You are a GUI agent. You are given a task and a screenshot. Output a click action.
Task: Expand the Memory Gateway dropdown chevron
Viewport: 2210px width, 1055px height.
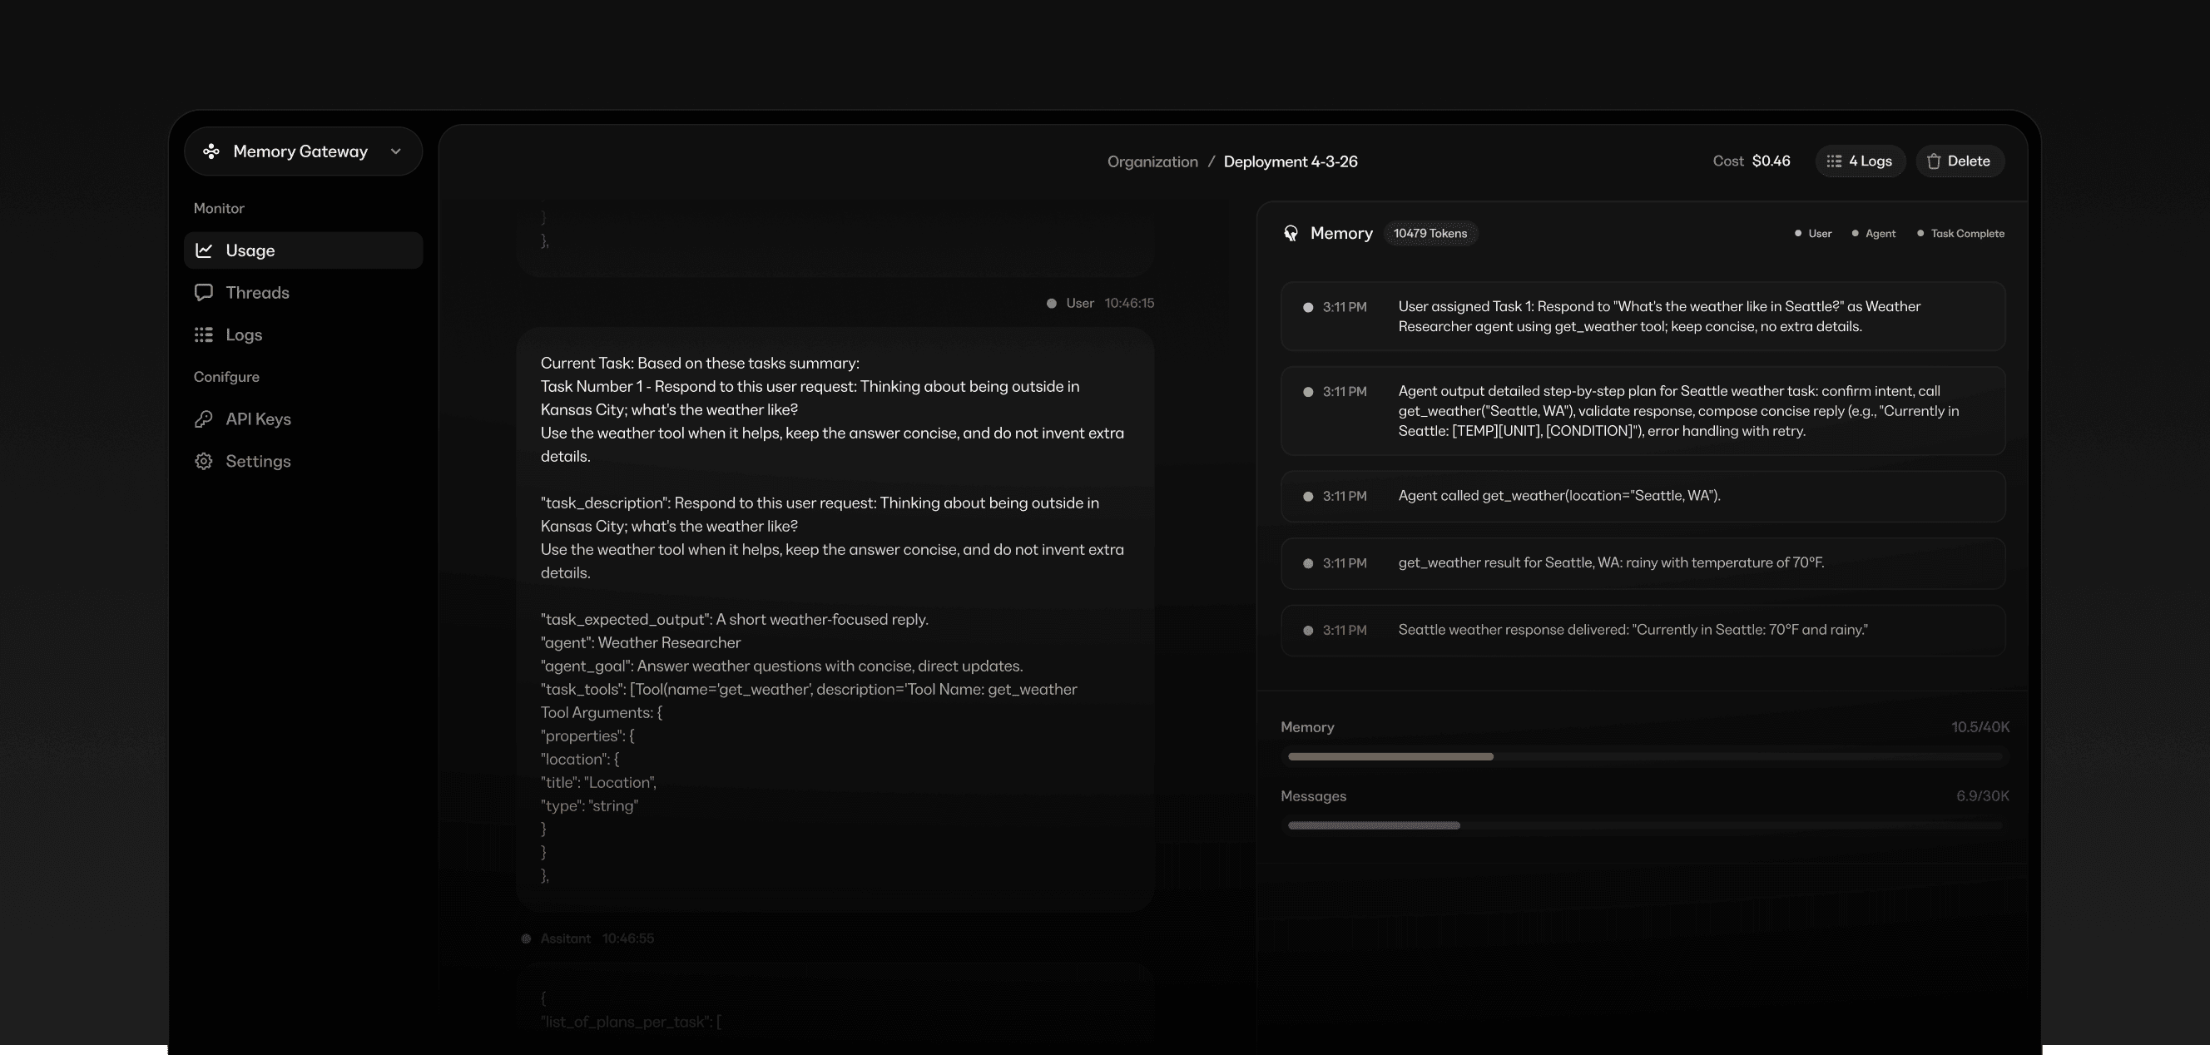[395, 151]
